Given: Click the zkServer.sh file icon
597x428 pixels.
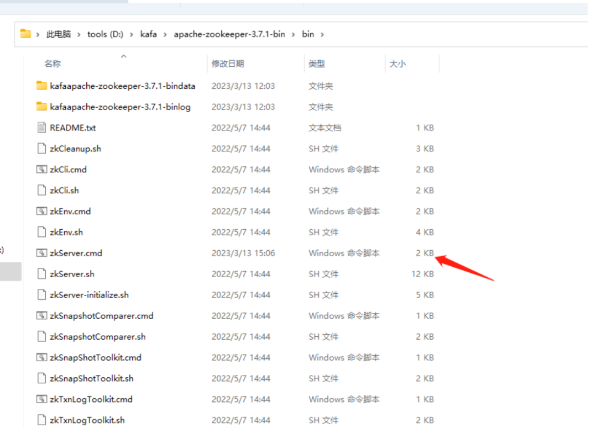Looking at the screenshot, I should coord(41,274).
